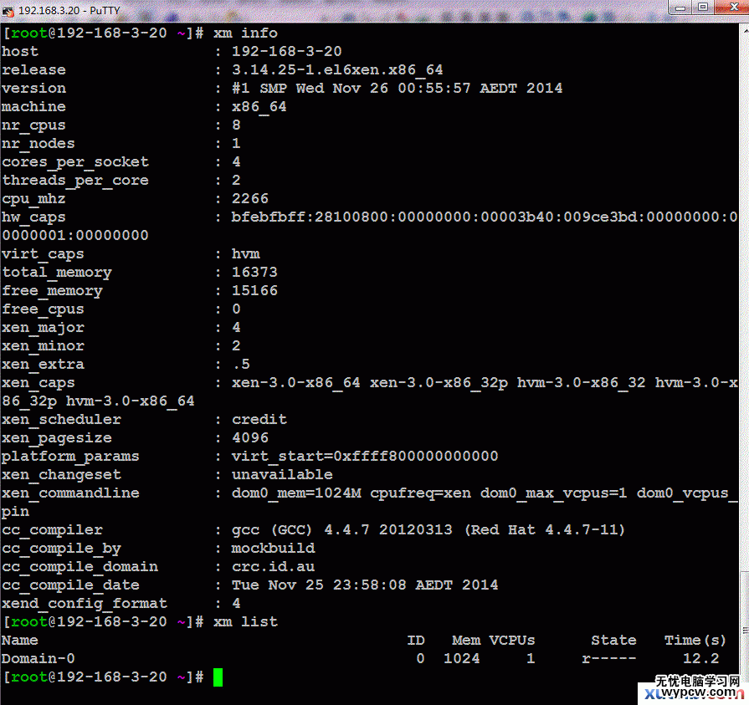This screenshot has width=749, height=705.
Task: Click xen_changeset value 'unavailable'
Action: pos(282,475)
